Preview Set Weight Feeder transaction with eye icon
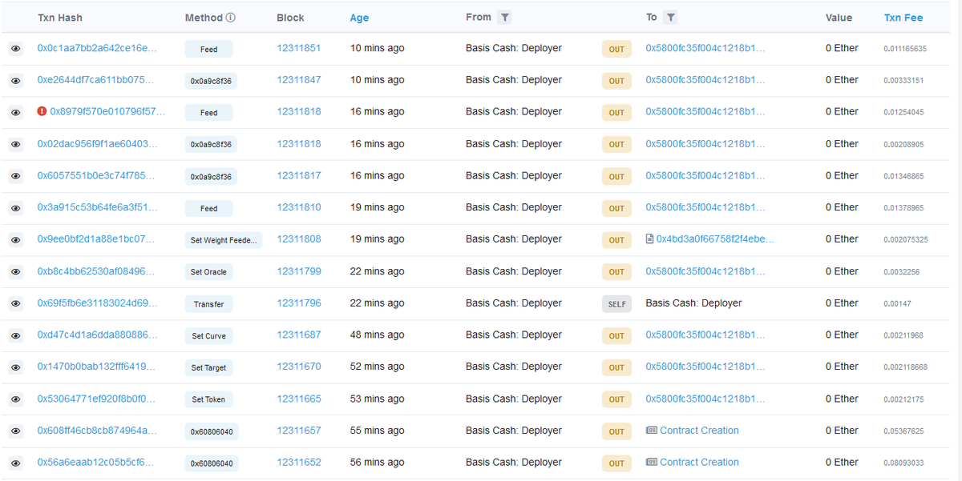The image size is (962, 481). (15, 240)
